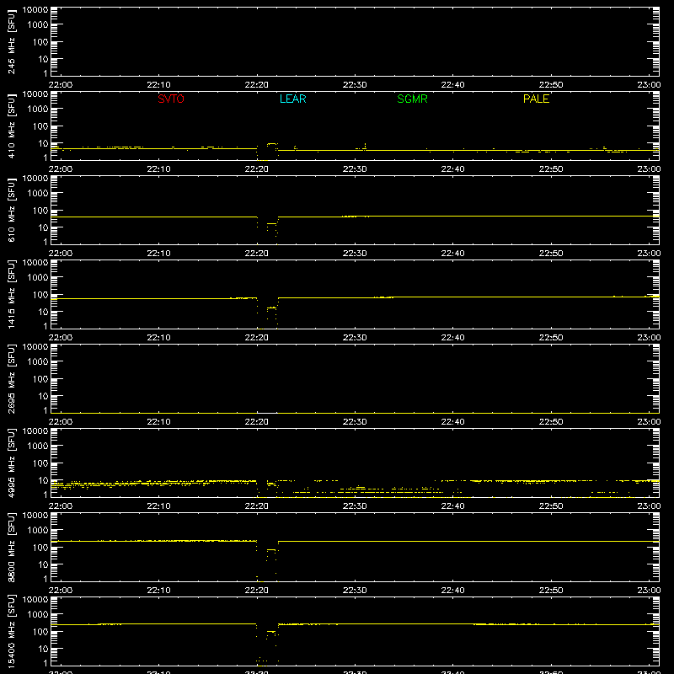
Task: Click 22:20 time label below 4995 MHz panel
Action: 257,506
